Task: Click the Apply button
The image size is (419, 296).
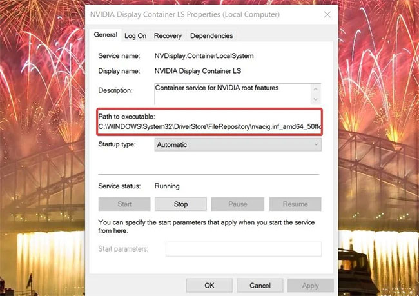Action: click(x=311, y=286)
